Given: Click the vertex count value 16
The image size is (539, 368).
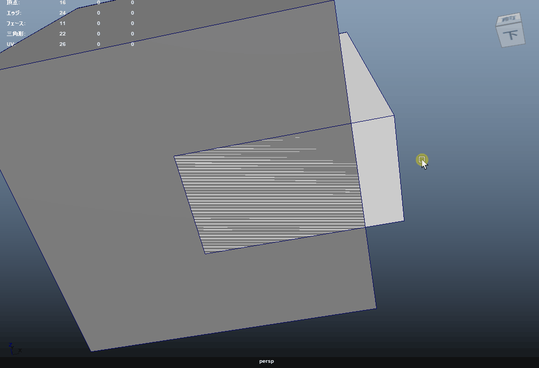Looking at the screenshot, I should (63, 3).
